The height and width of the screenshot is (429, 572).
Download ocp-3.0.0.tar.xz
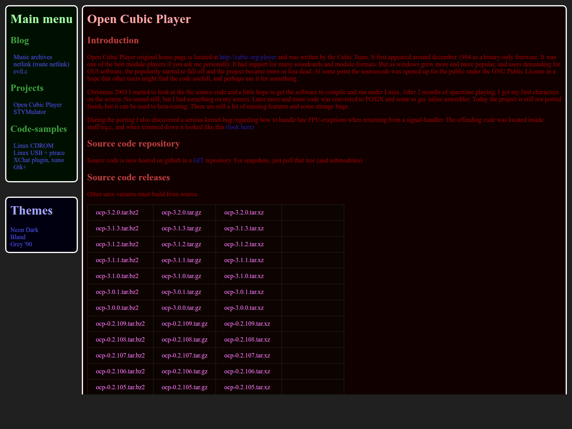(x=244, y=308)
